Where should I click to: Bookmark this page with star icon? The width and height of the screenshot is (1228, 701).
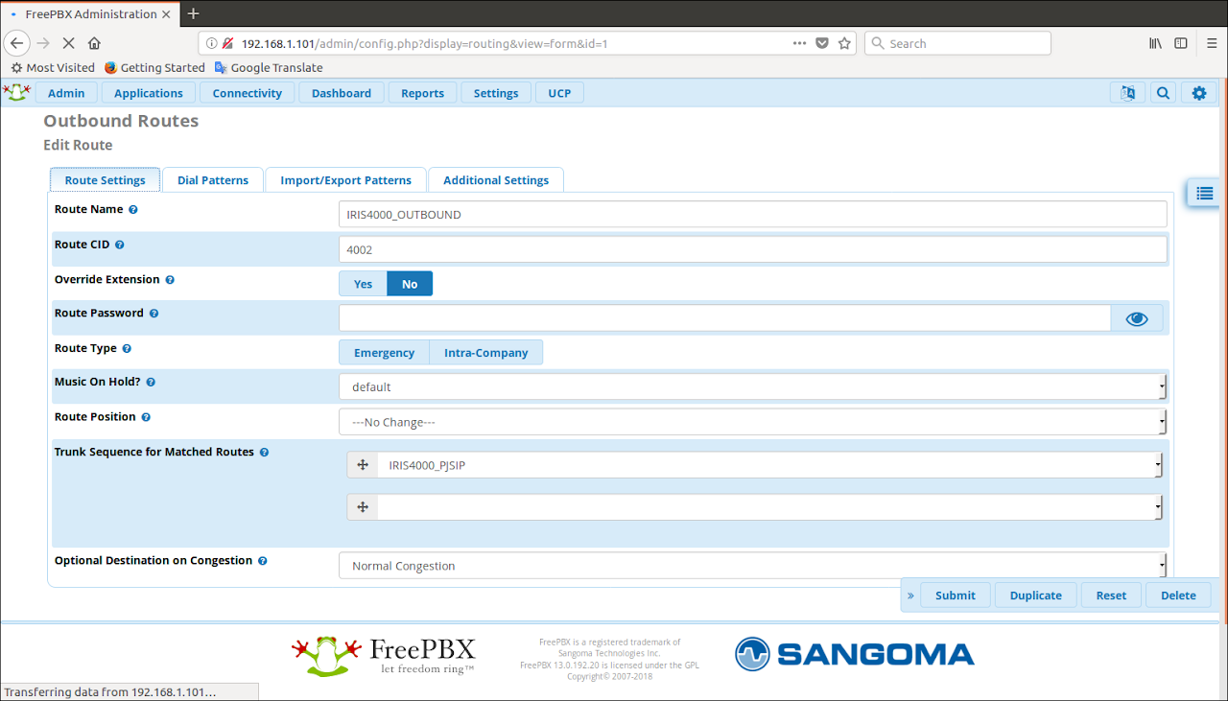coord(844,43)
